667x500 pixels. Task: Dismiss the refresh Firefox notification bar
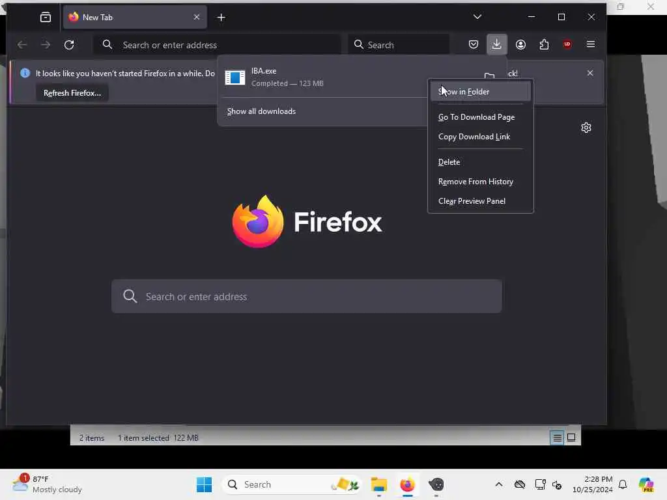(590, 73)
